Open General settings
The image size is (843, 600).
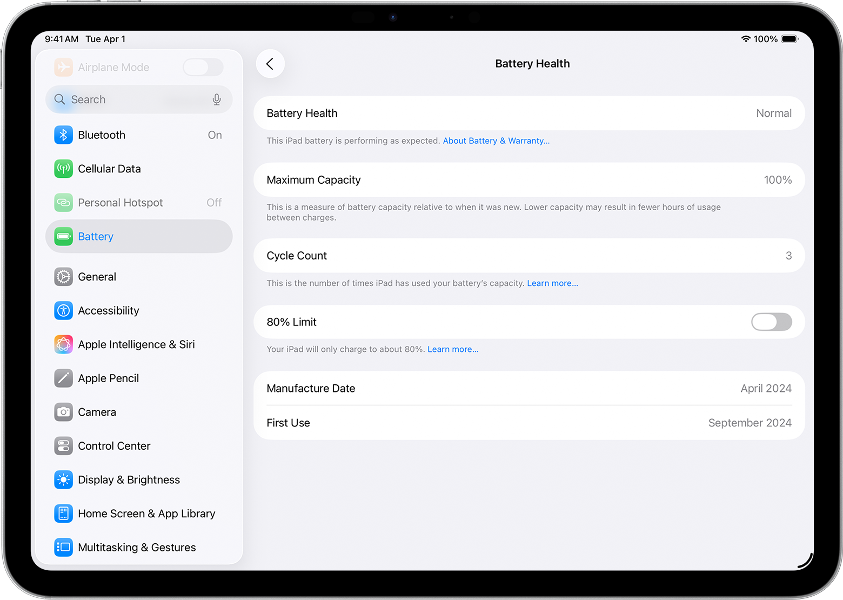[97, 276]
